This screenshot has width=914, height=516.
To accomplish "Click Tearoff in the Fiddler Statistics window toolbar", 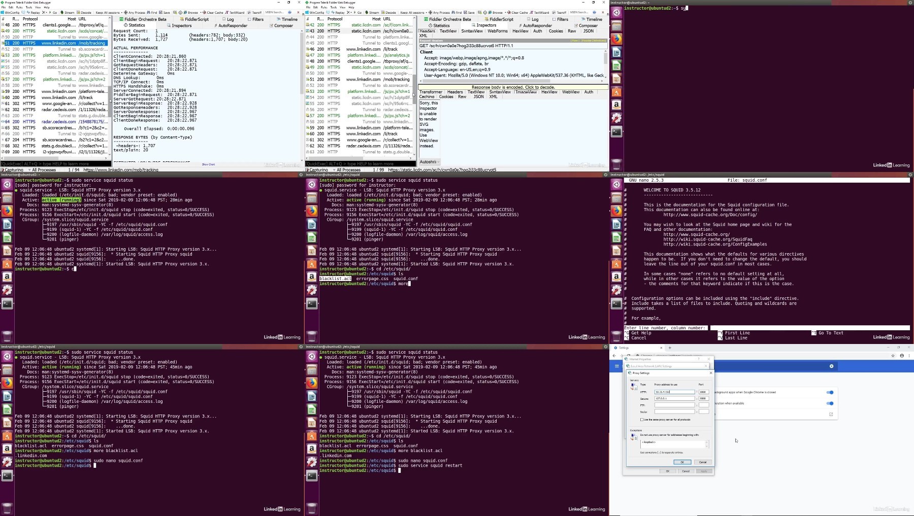I will [x=255, y=12].
